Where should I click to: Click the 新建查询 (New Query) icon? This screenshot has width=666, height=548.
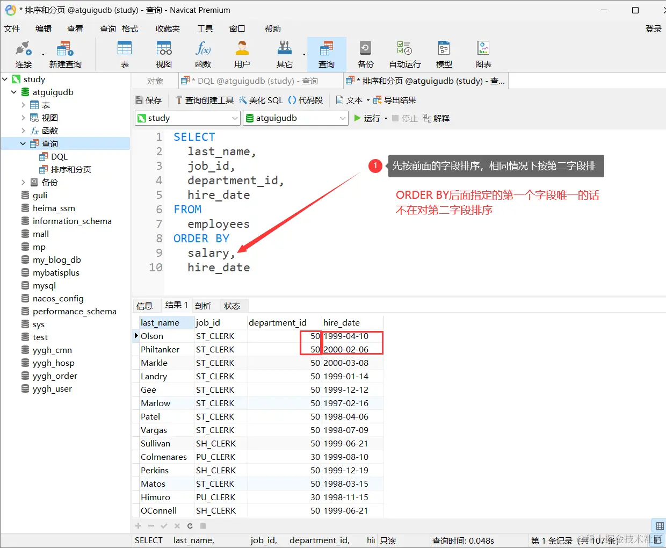tap(65, 55)
